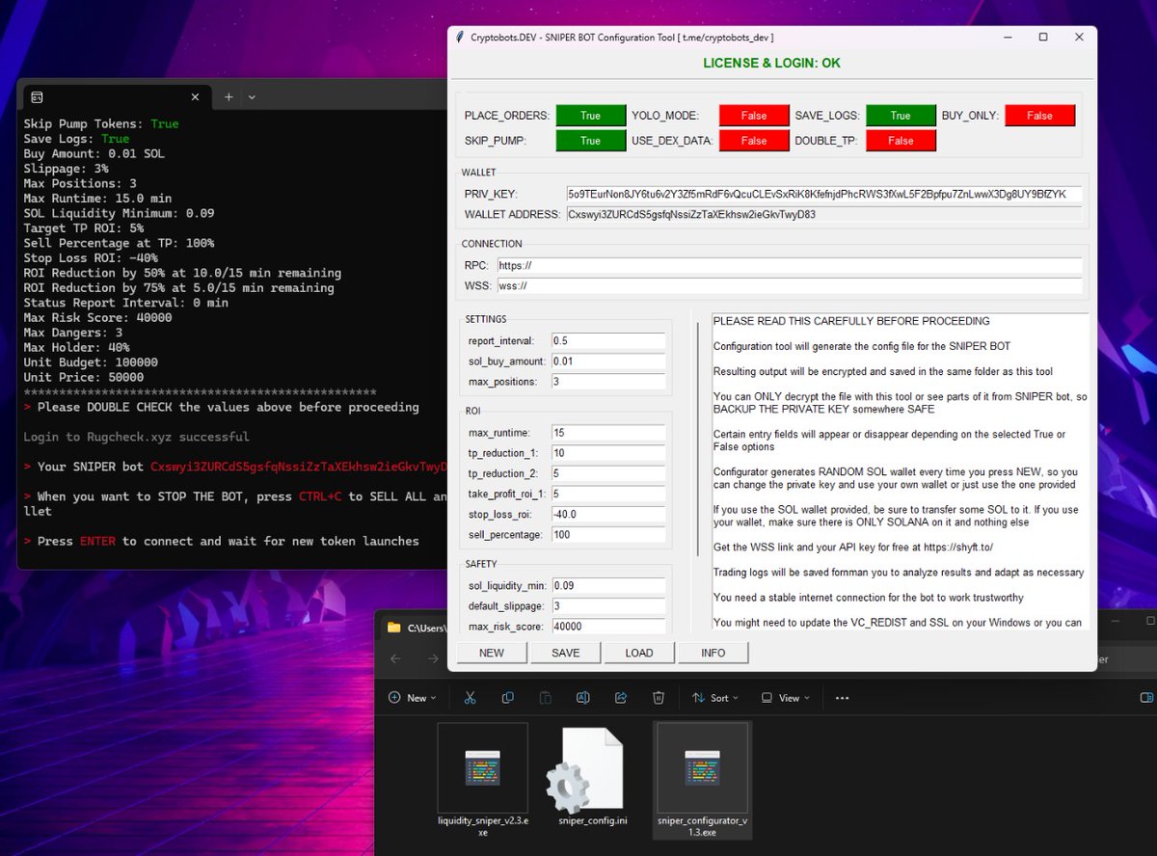This screenshot has width=1157, height=856.
Task: Open the terminal tab dropdown chevron
Action: click(x=253, y=97)
